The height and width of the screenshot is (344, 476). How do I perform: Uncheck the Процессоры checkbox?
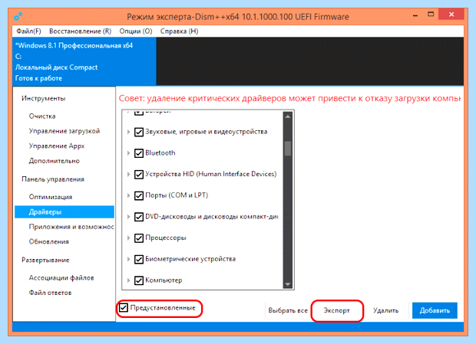pyautogui.click(x=139, y=238)
